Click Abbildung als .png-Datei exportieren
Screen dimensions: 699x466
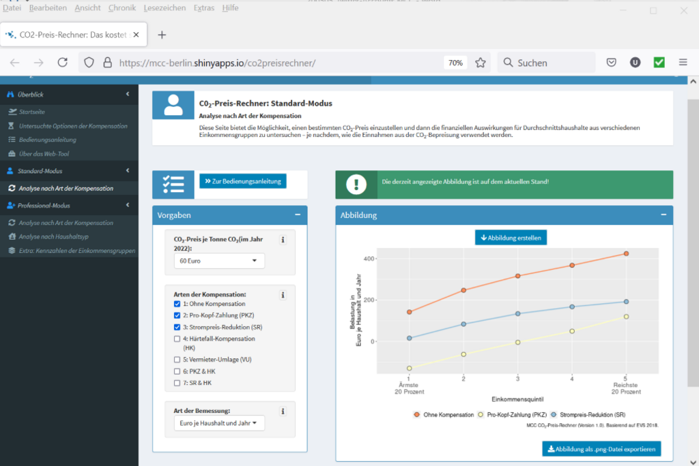(x=601, y=449)
